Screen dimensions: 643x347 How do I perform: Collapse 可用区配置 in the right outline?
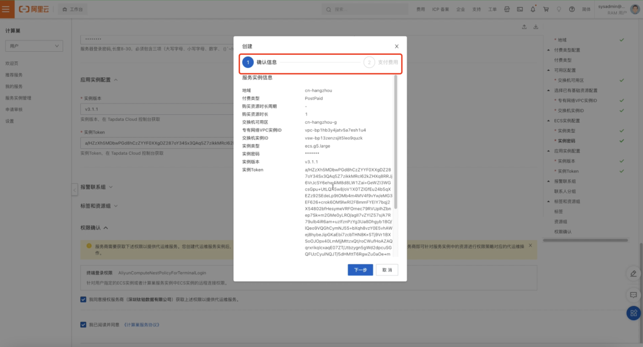point(548,70)
